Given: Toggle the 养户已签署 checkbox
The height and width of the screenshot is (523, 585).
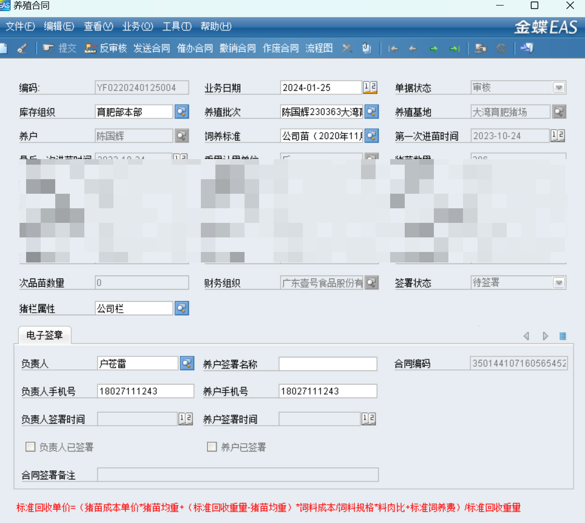Looking at the screenshot, I should pos(212,447).
